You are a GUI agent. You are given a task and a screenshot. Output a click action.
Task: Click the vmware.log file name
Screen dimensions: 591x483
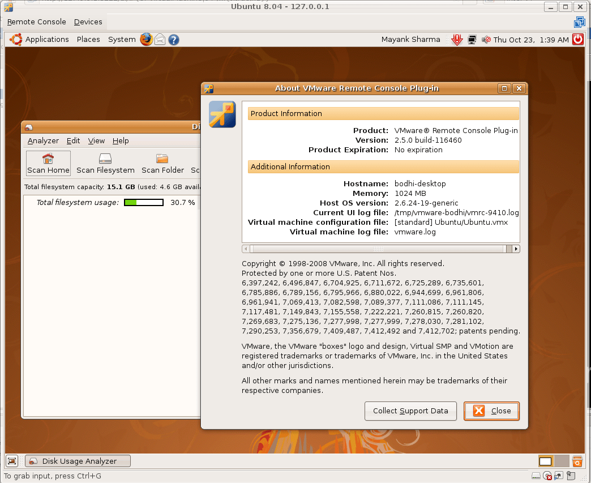415,232
